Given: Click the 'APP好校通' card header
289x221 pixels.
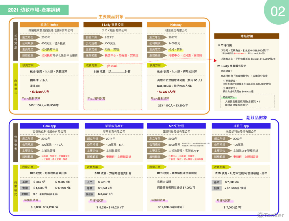Looking at the screenshot, I should pyautogui.click(x=176, y=126).
